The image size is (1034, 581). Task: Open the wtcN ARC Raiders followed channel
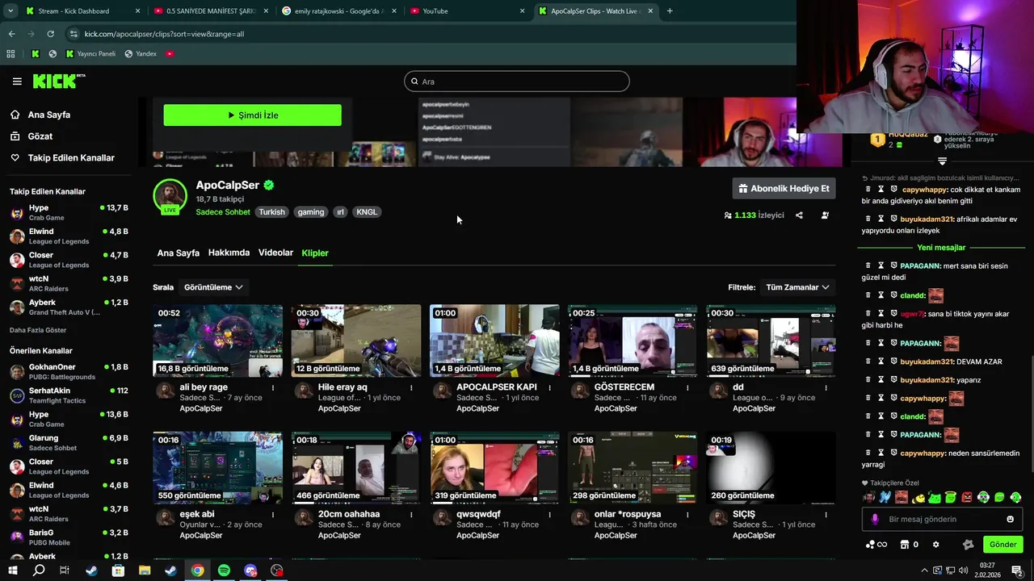coord(69,284)
